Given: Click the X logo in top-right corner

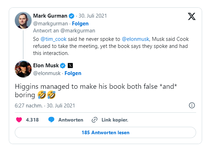Looking at the screenshot, I should click(192, 17).
